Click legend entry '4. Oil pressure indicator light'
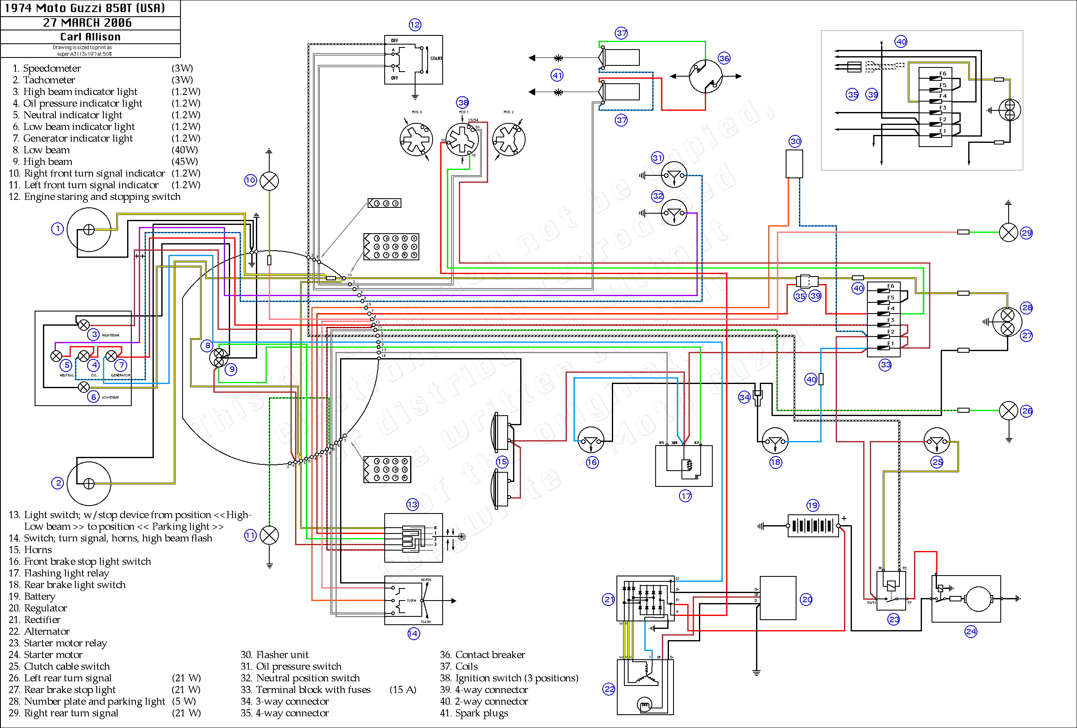The height and width of the screenshot is (728, 1077). click(77, 103)
